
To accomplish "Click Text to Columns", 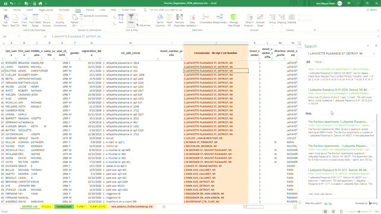I will click(160, 20).
